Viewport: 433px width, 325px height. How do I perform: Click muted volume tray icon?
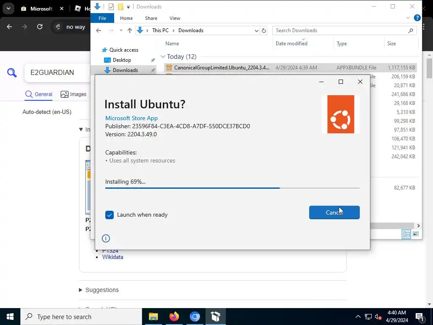[378, 317]
